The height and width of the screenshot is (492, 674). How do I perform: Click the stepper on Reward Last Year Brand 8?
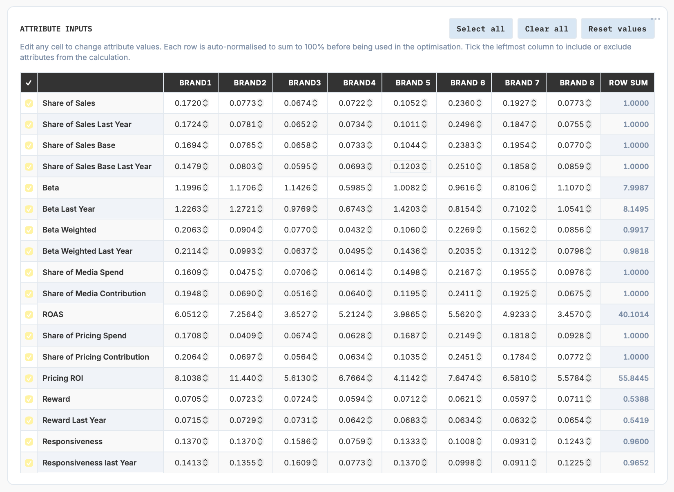click(x=588, y=420)
